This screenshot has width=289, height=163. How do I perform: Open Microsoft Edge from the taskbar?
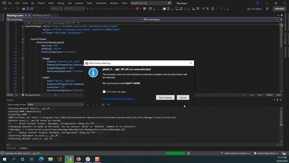41,159
